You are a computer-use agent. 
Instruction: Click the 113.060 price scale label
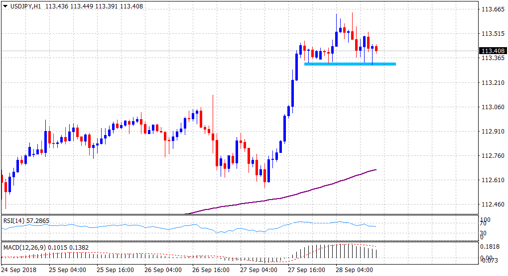click(x=490, y=107)
